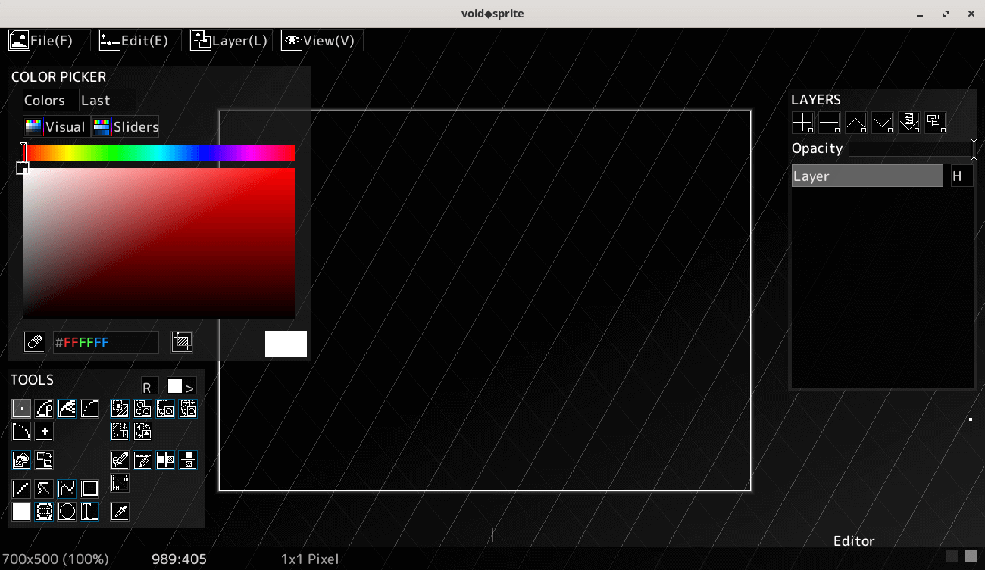985x570 pixels.
Task: Select the Eyedropper tool
Action: point(120,511)
